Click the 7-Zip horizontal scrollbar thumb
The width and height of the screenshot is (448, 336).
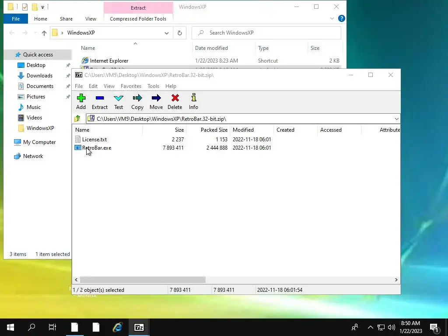tap(143, 280)
